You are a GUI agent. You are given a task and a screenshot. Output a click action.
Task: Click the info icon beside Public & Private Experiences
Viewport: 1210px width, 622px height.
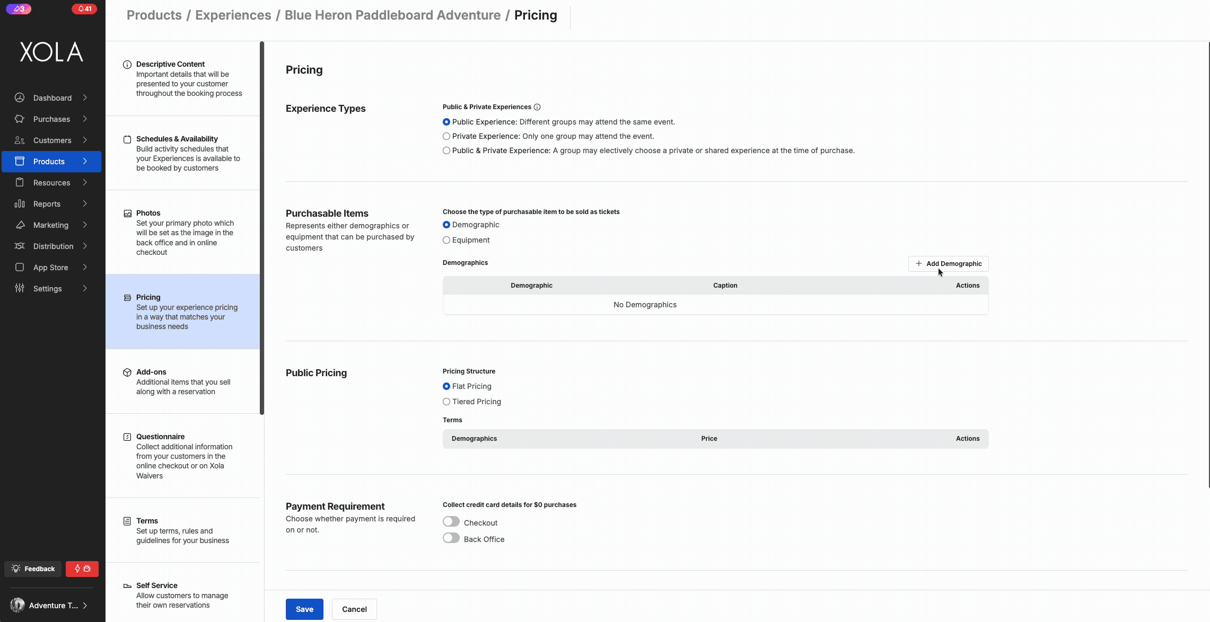tap(537, 107)
